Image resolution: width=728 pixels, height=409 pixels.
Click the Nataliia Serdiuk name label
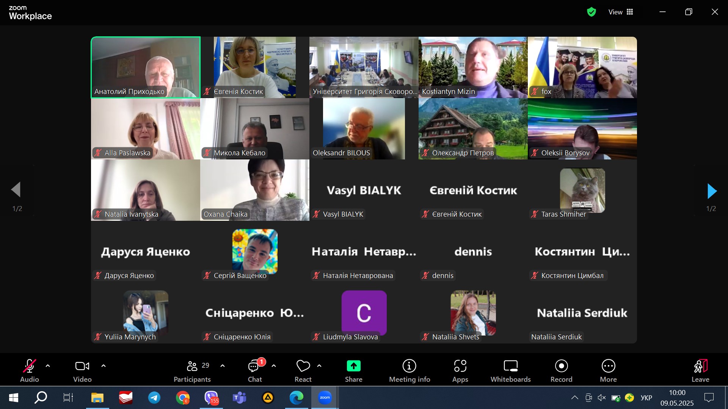pyautogui.click(x=556, y=337)
